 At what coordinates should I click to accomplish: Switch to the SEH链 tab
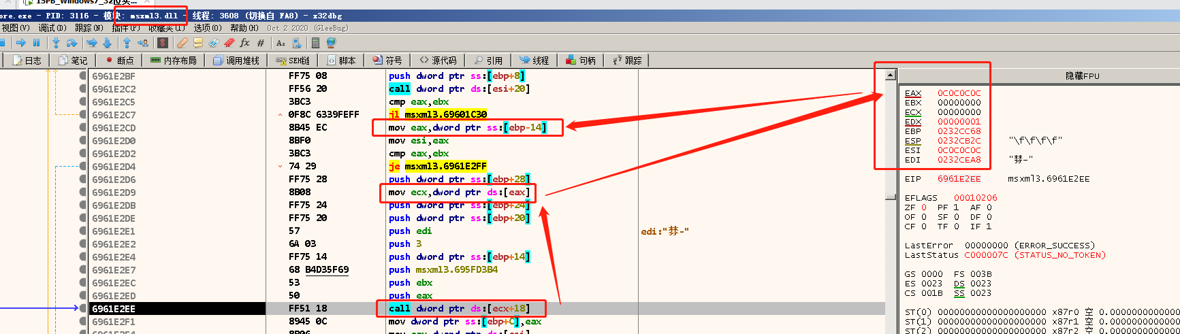pyautogui.click(x=293, y=61)
